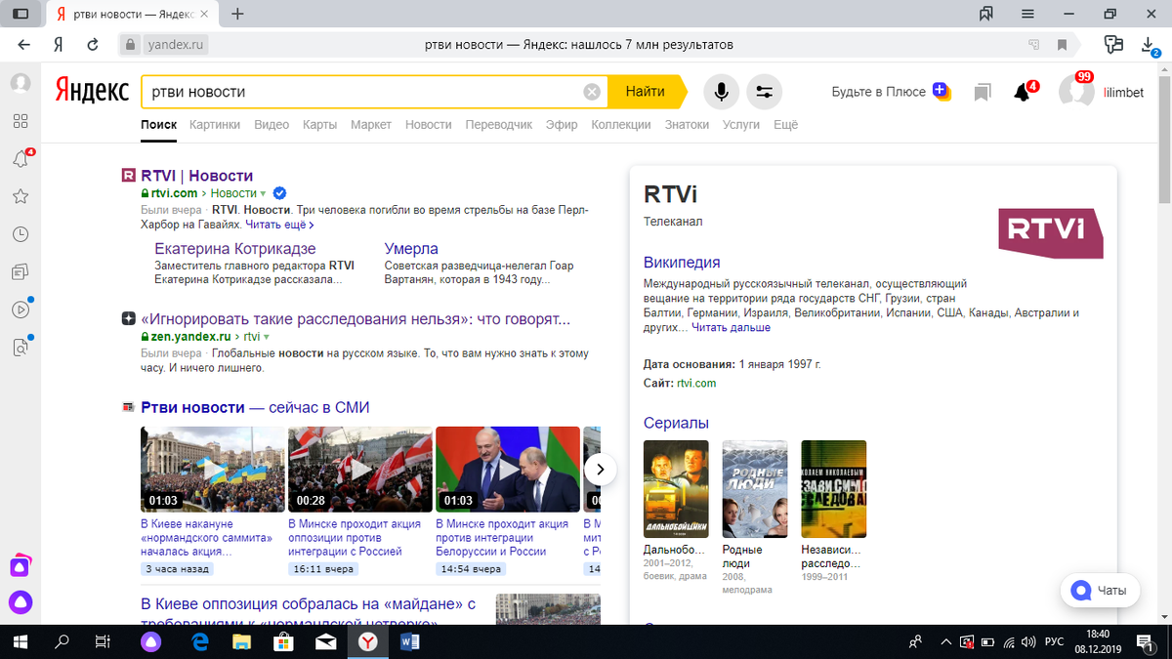1172x659 pixels.
Task: Open Екатерина Котрикадзе sitelink
Action: 235,249
